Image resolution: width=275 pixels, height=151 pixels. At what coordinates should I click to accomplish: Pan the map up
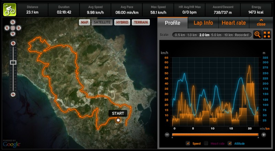click(x=13, y=22)
